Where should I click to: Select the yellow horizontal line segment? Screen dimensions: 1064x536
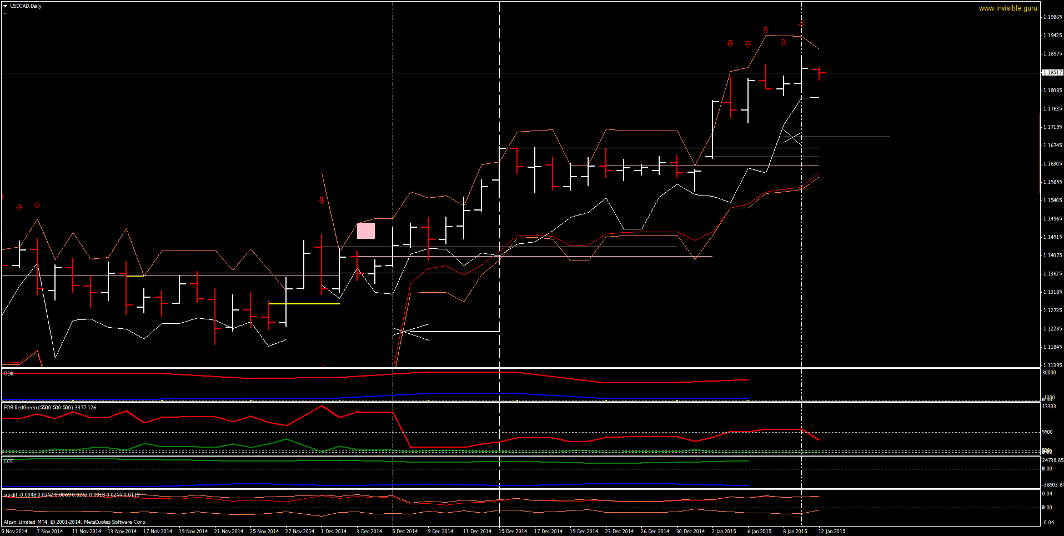coord(304,304)
